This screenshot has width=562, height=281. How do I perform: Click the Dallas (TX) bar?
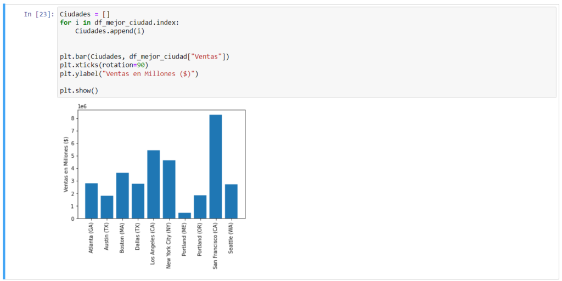pos(138,201)
